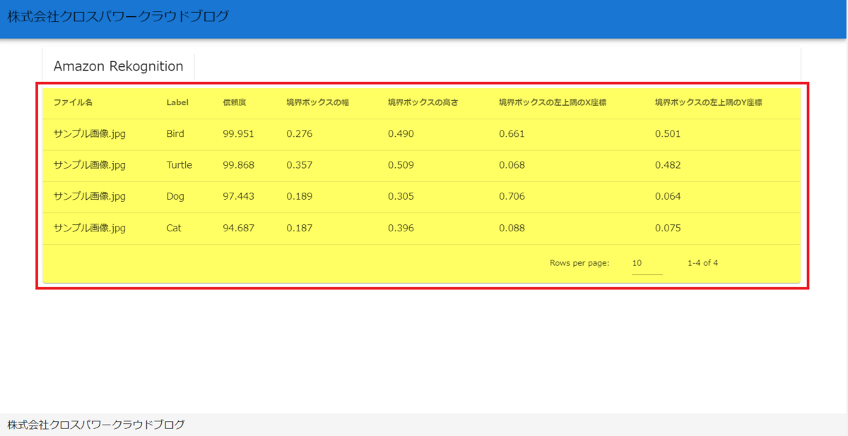Click the width value 0.357
Screen dimensions: 848x436
[299, 165]
